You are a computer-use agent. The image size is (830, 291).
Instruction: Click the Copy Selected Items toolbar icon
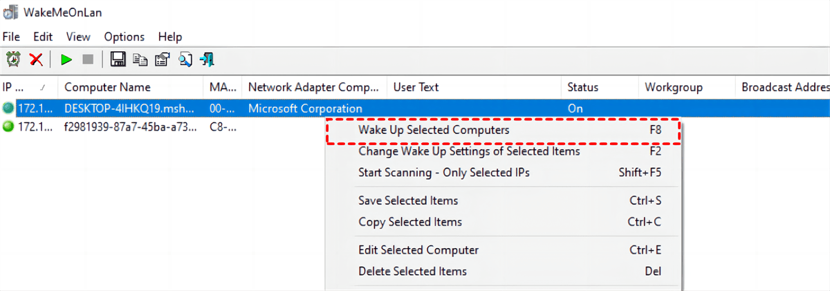(140, 59)
